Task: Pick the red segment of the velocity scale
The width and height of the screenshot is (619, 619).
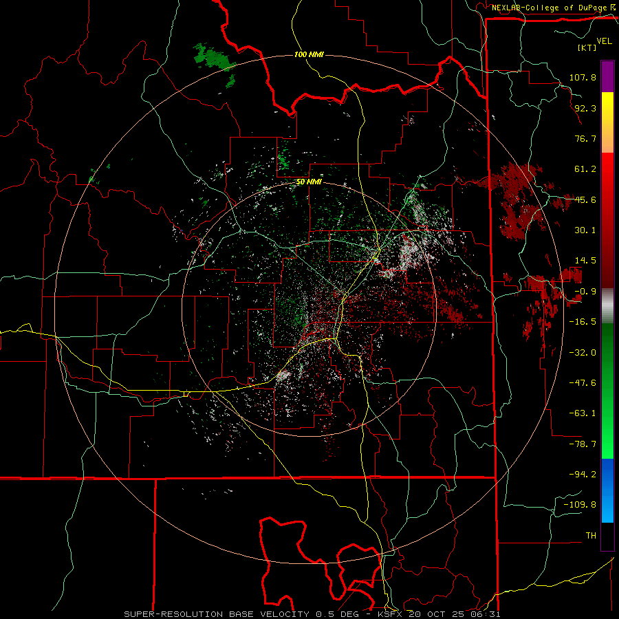Action: point(607,220)
